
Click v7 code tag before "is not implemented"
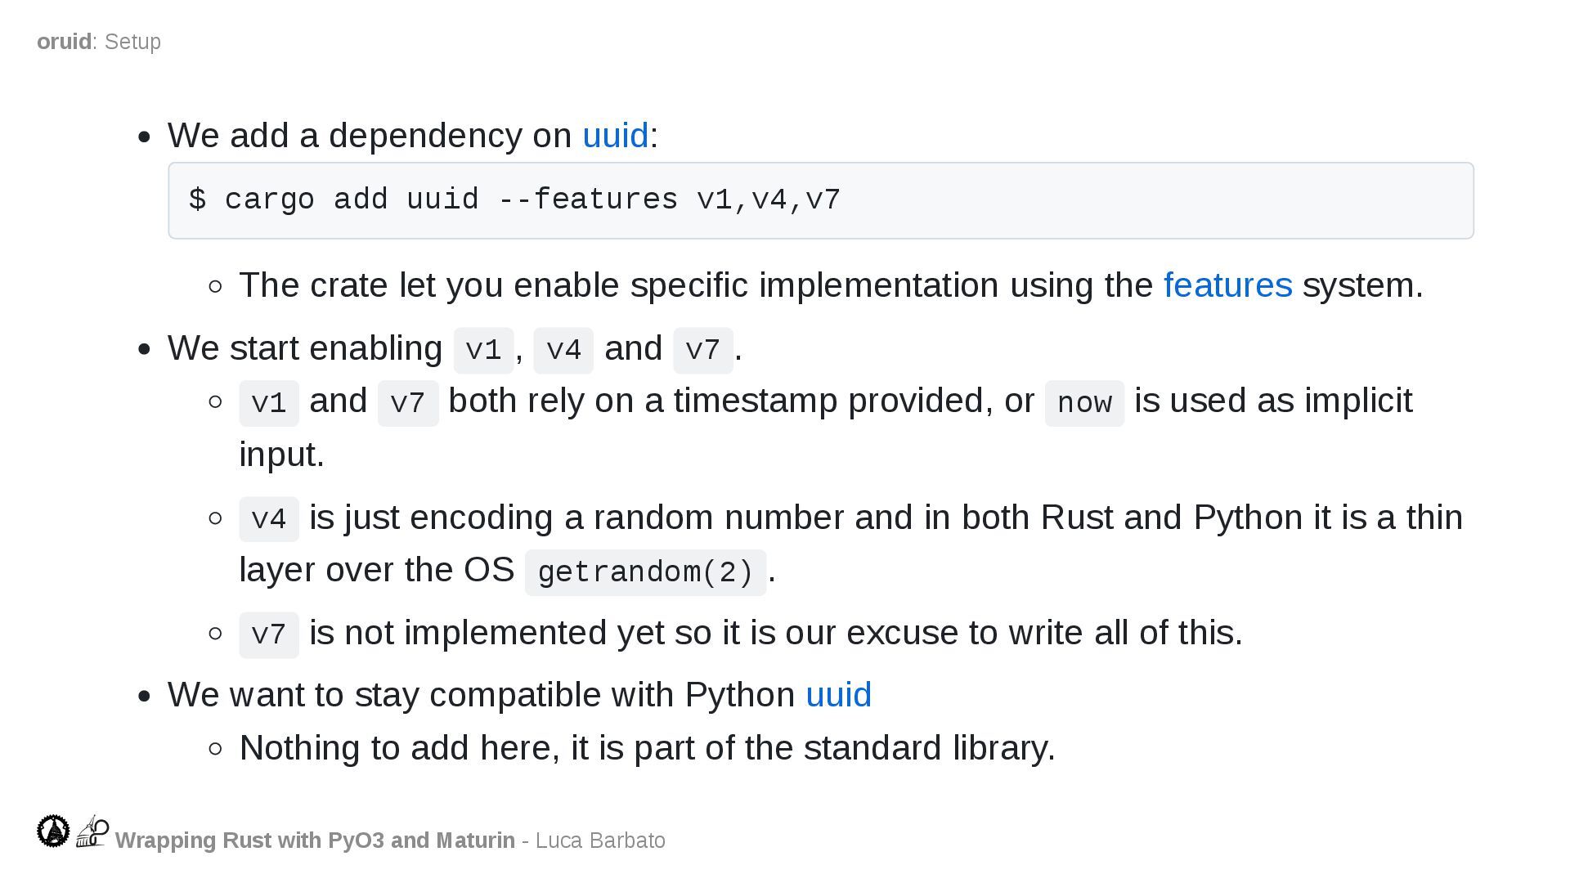pos(269,635)
